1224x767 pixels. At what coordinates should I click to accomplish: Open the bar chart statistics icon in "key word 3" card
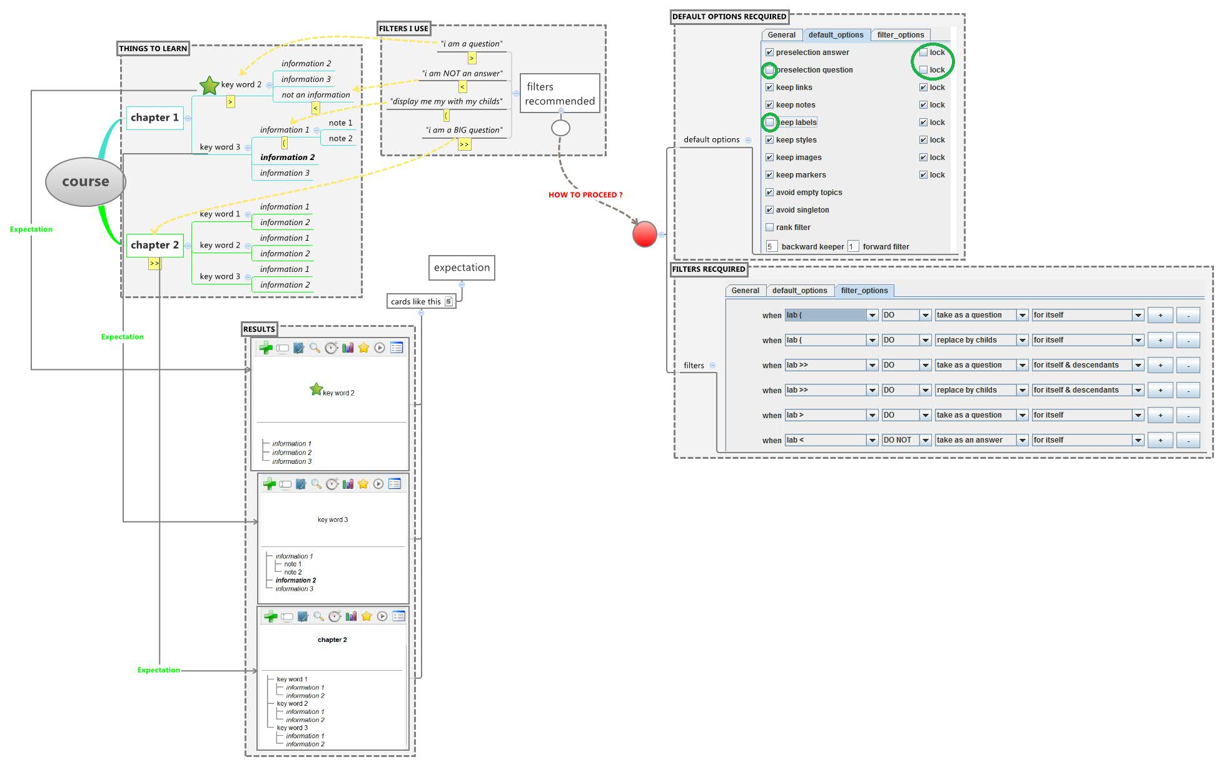point(348,483)
